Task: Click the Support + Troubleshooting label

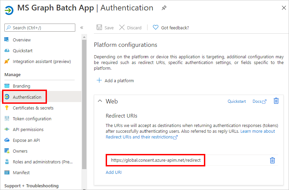Action: (31, 186)
